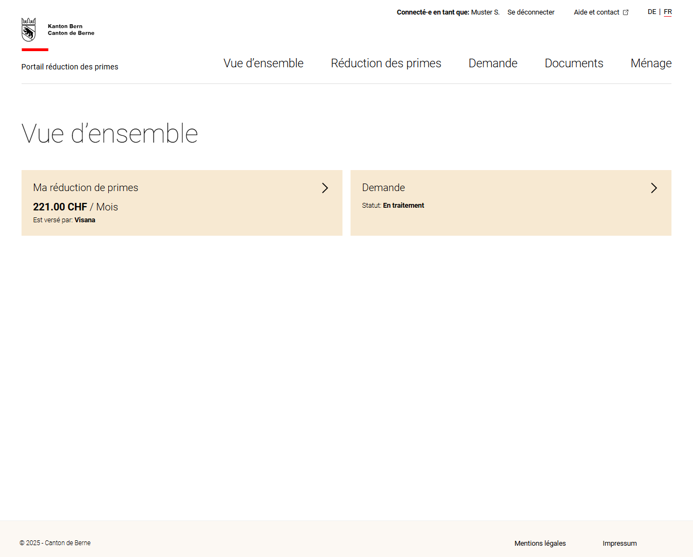The image size is (693, 557).
Task: Switch language to DE
Action: 652,12
